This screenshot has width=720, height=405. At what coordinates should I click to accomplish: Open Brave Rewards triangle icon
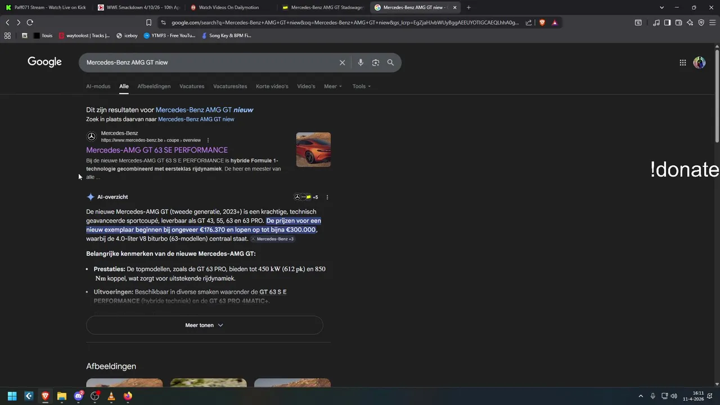(x=555, y=22)
